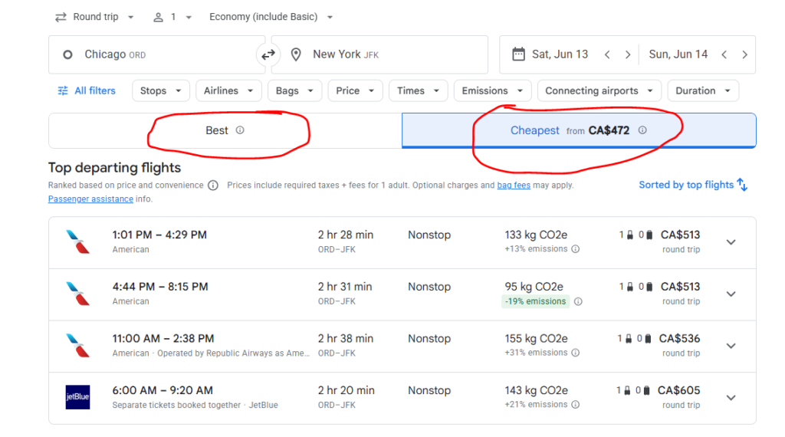Switch to the Cheapest tab
The width and height of the screenshot is (785, 437).
click(579, 130)
